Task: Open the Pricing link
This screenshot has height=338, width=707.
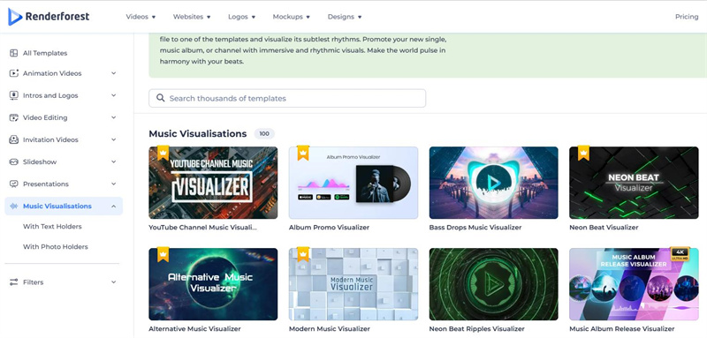Action: [x=687, y=17]
